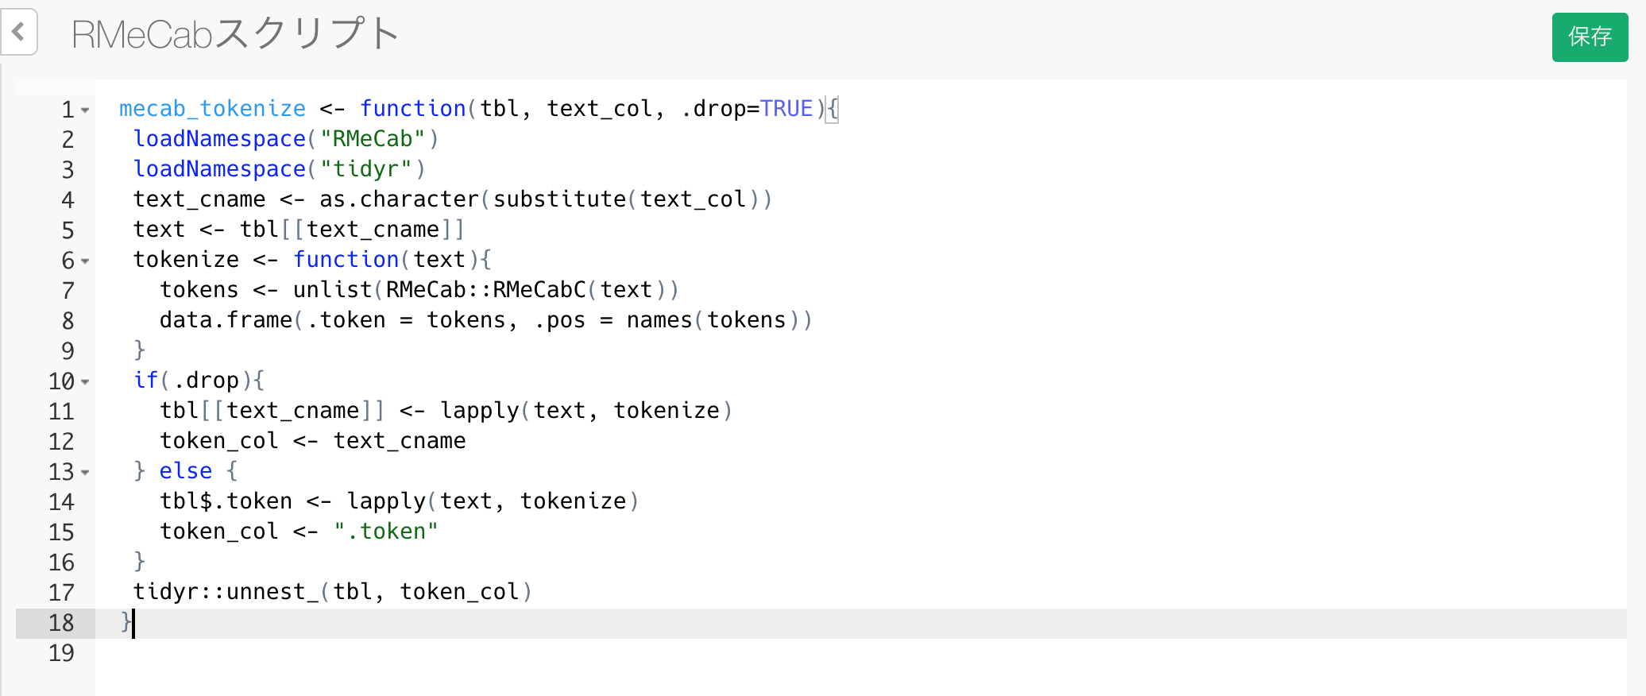Select line number 18 in gutter
This screenshot has width=1646, height=696.
(61, 623)
